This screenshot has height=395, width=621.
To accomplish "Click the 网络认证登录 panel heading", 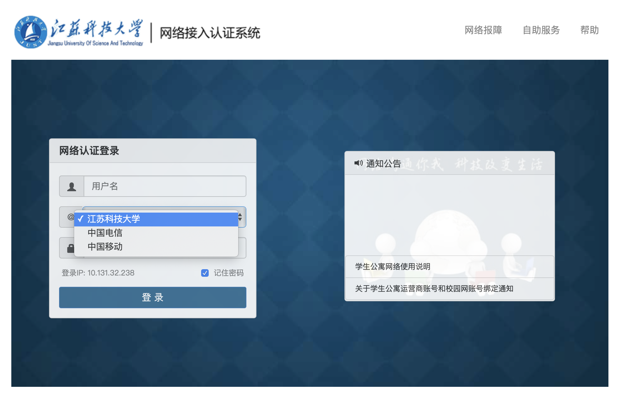I will click(89, 151).
